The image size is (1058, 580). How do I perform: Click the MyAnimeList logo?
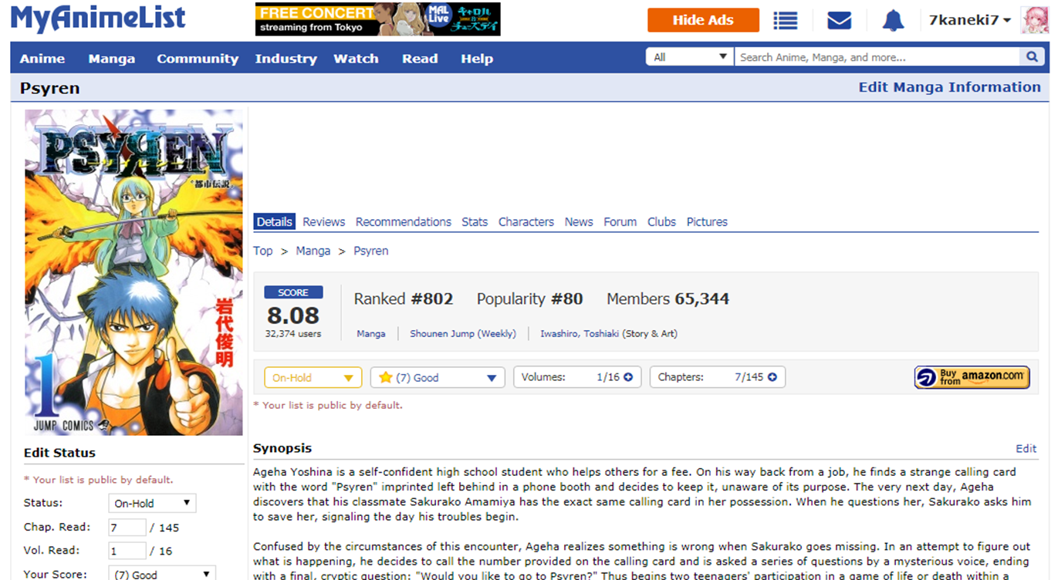pos(98,19)
